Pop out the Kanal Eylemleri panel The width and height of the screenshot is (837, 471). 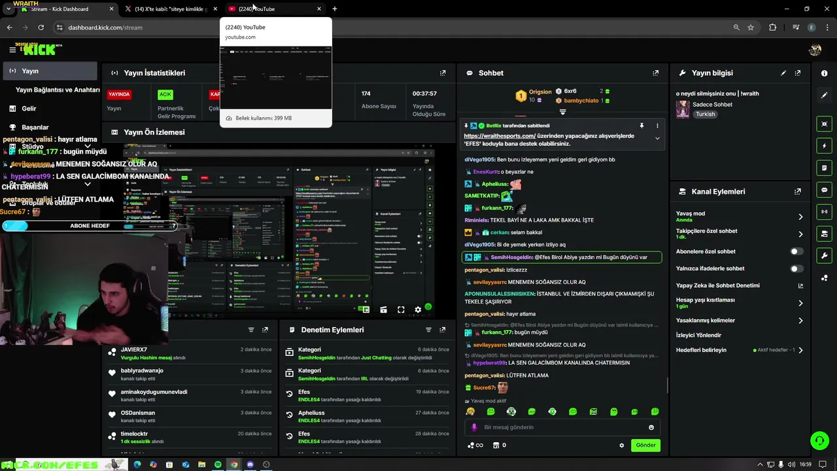point(798,192)
